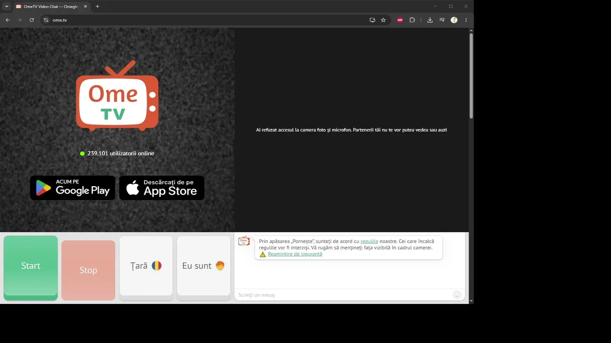Open the App Store download badge
611x343 pixels.
pos(162,188)
